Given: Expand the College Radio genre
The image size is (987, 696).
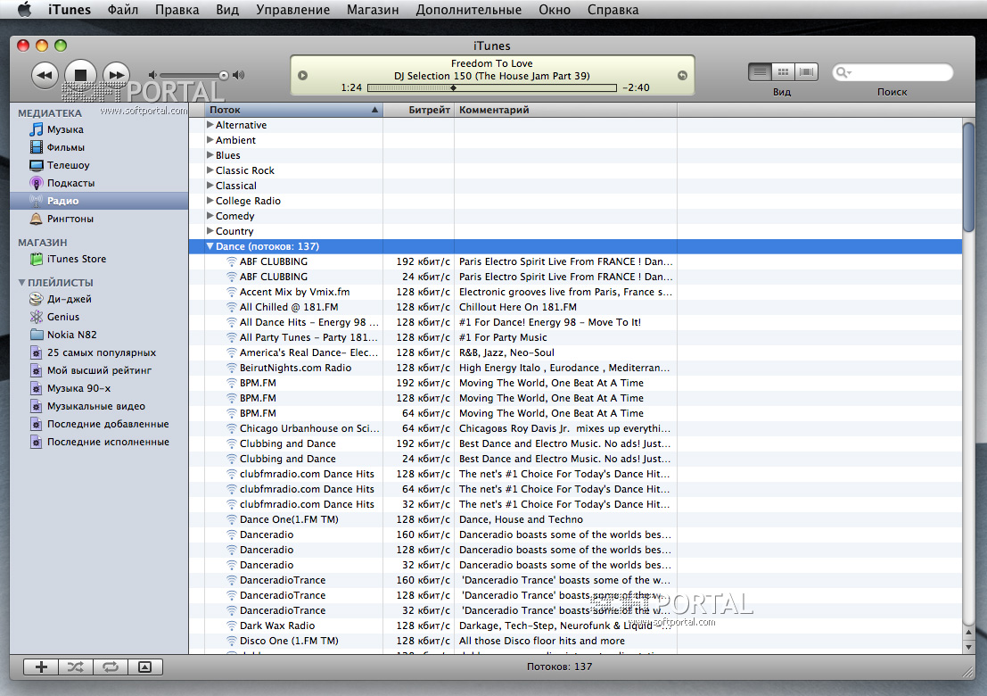Looking at the screenshot, I should [210, 200].
